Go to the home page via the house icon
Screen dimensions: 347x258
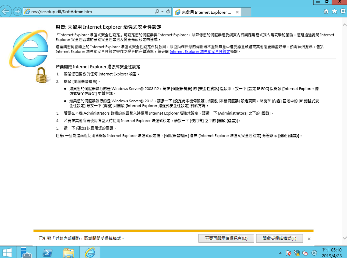pyautogui.click(x=326, y=11)
